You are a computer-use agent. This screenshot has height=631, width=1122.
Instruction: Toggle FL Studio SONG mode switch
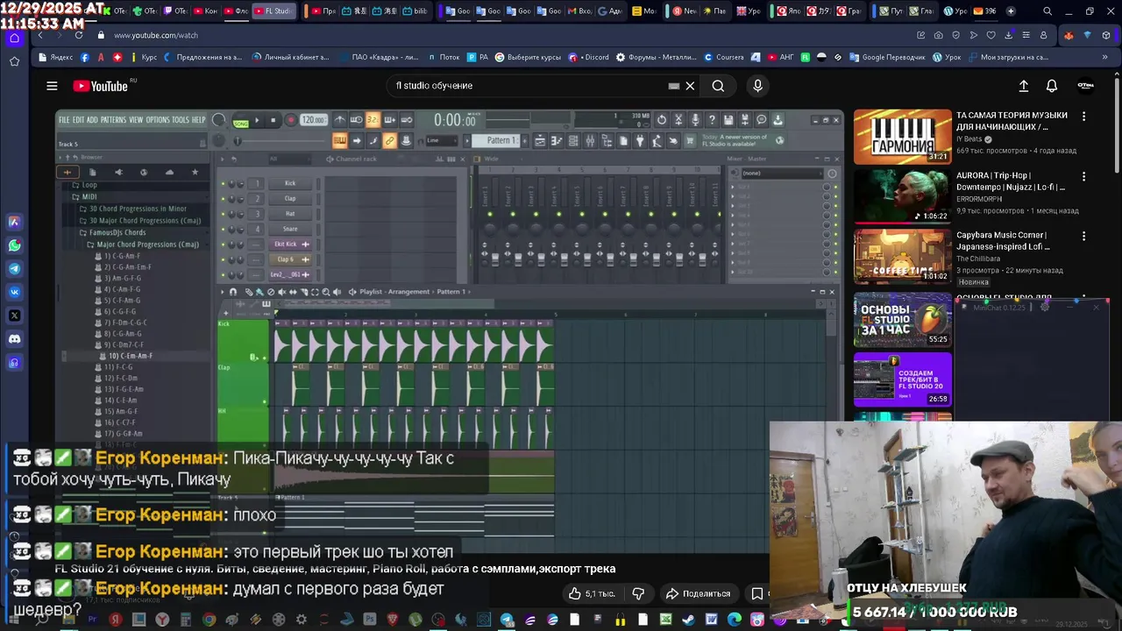pyautogui.click(x=241, y=124)
